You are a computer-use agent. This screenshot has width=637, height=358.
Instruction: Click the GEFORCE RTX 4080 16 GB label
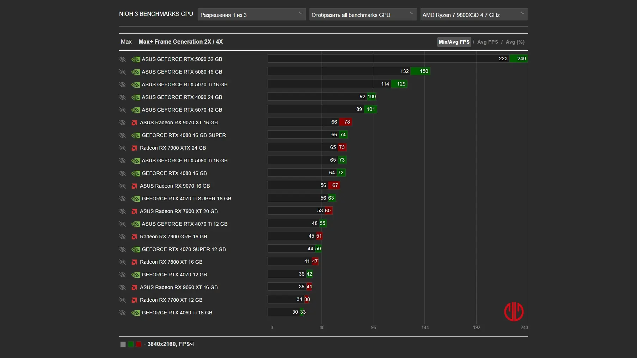(174, 173)
